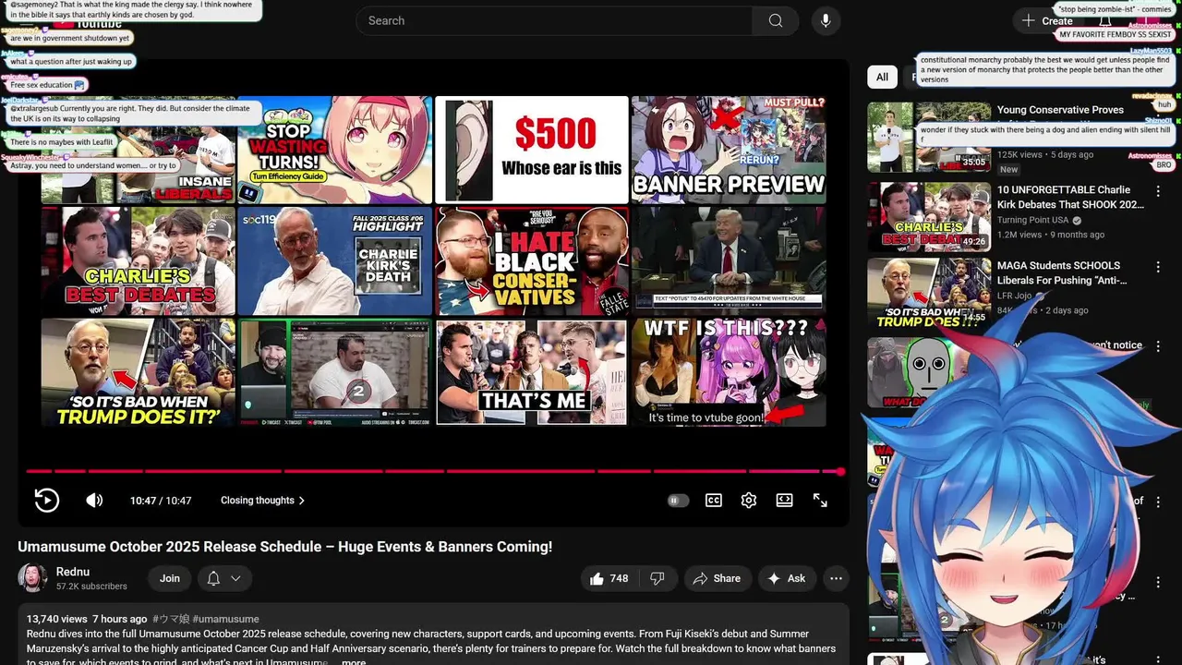
Task: Toggle the autoplay switch
Action: (679, 501)
